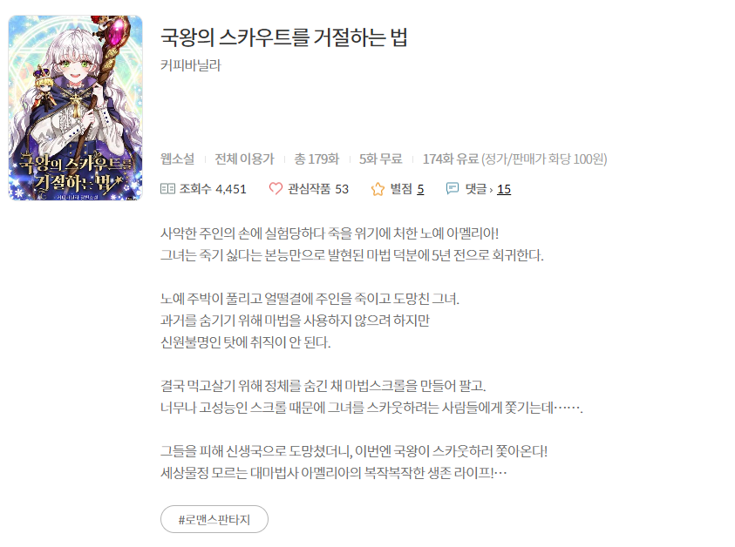Open author 커피바닐라's page

[190, 65]
